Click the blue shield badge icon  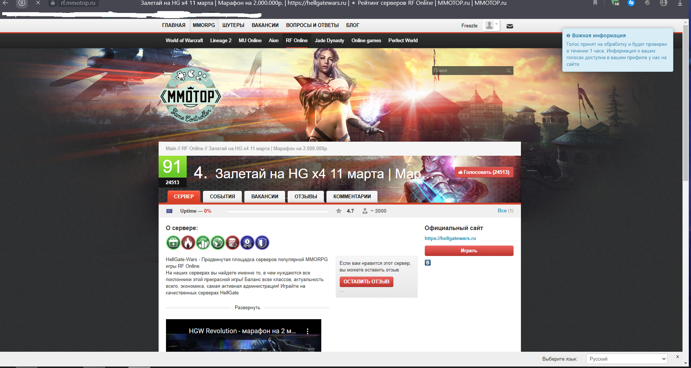pos(262,243)
